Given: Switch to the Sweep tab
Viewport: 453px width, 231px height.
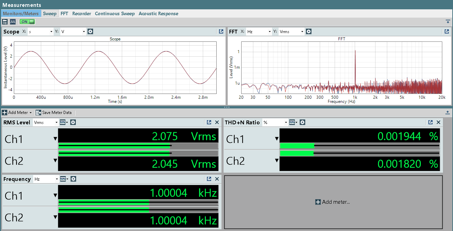Looking at the screenshot, I should pyautogui.click(x=49, y=13).
